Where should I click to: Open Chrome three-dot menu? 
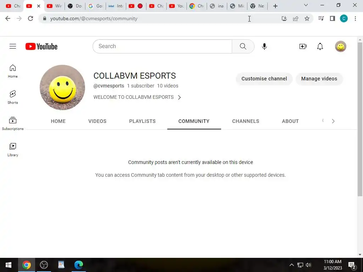pos(355,18)
